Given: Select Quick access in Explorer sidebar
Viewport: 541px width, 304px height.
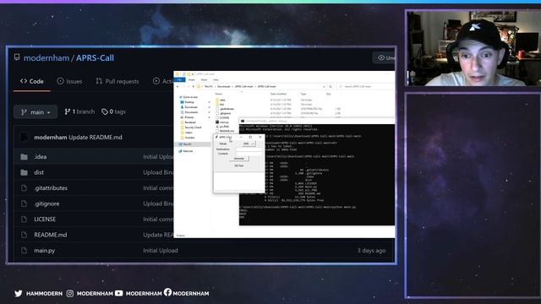Looking at the screenshot, I should 189,97.
